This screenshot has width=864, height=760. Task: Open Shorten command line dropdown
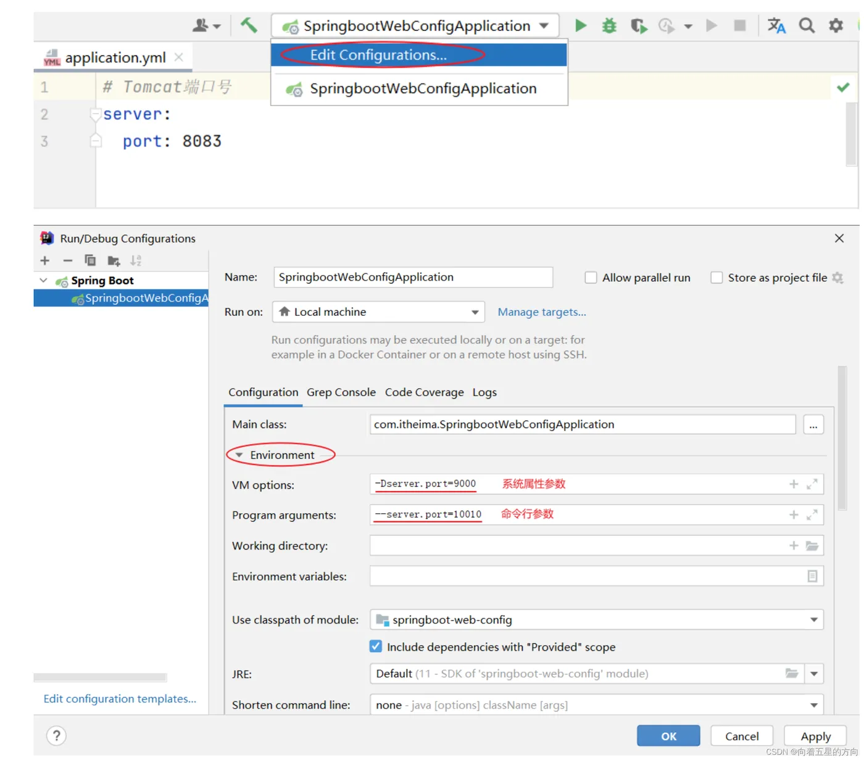click(597, 704)
